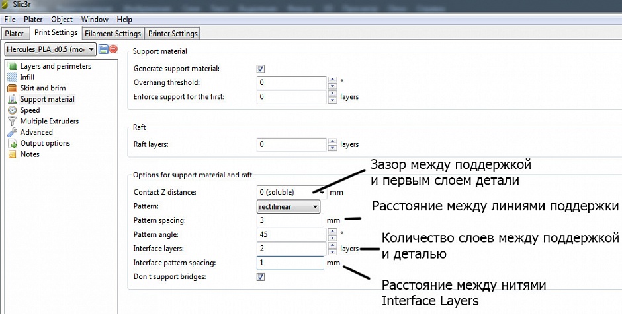Click the Raft layers input field
622x314 pixels.
tap(292, 144)
